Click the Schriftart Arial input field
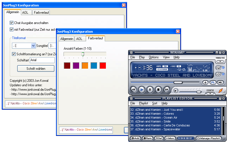 [42, 60]
